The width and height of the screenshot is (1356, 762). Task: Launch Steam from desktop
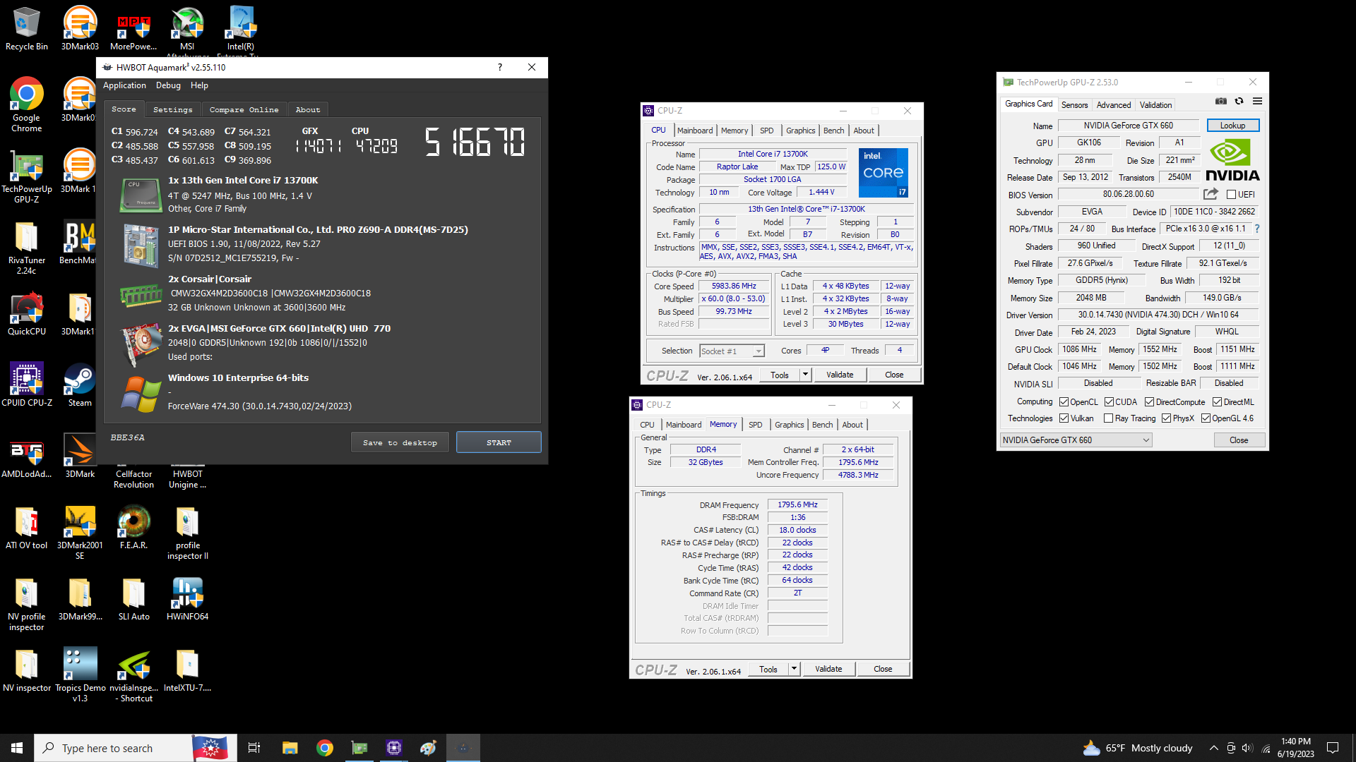click(80, 385)
